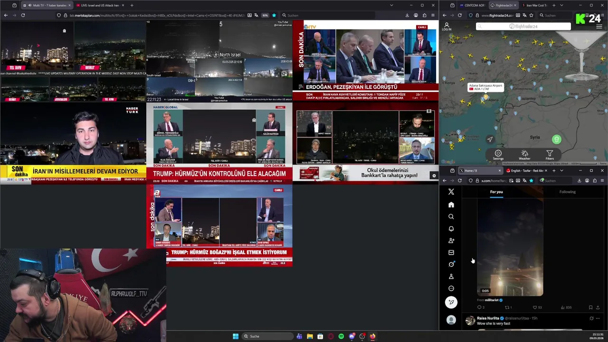This screenshot has height=342, width=608.
Task: Toggle bookmark star for Multi TV page
Action: pos(274,15)
